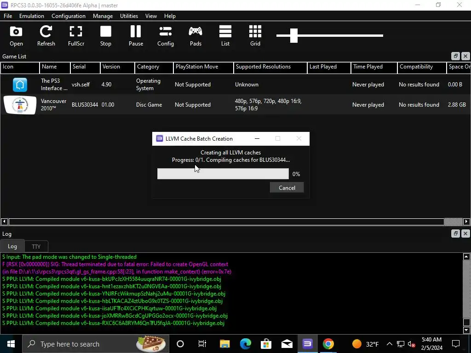This screenshot has height=353, width=471.
Task: Click the game list horizontal scrollbar
Action: click(226, 222)
